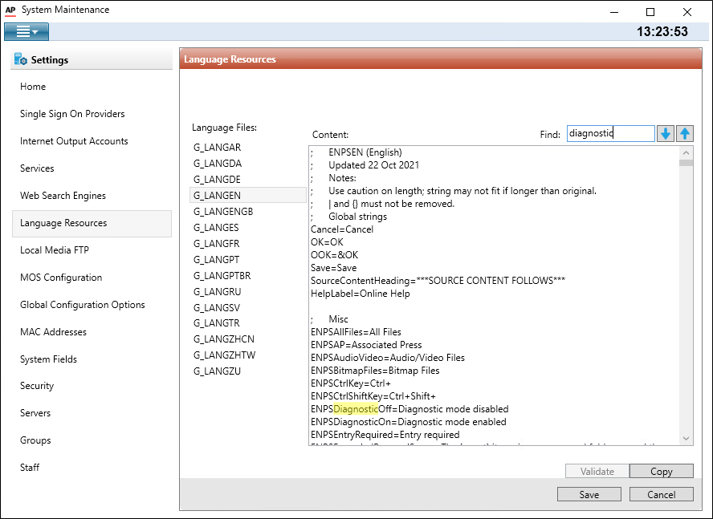
Task: Click the ENPSBitmapFiles=Bitmap Files line
Action: (375, 371)
